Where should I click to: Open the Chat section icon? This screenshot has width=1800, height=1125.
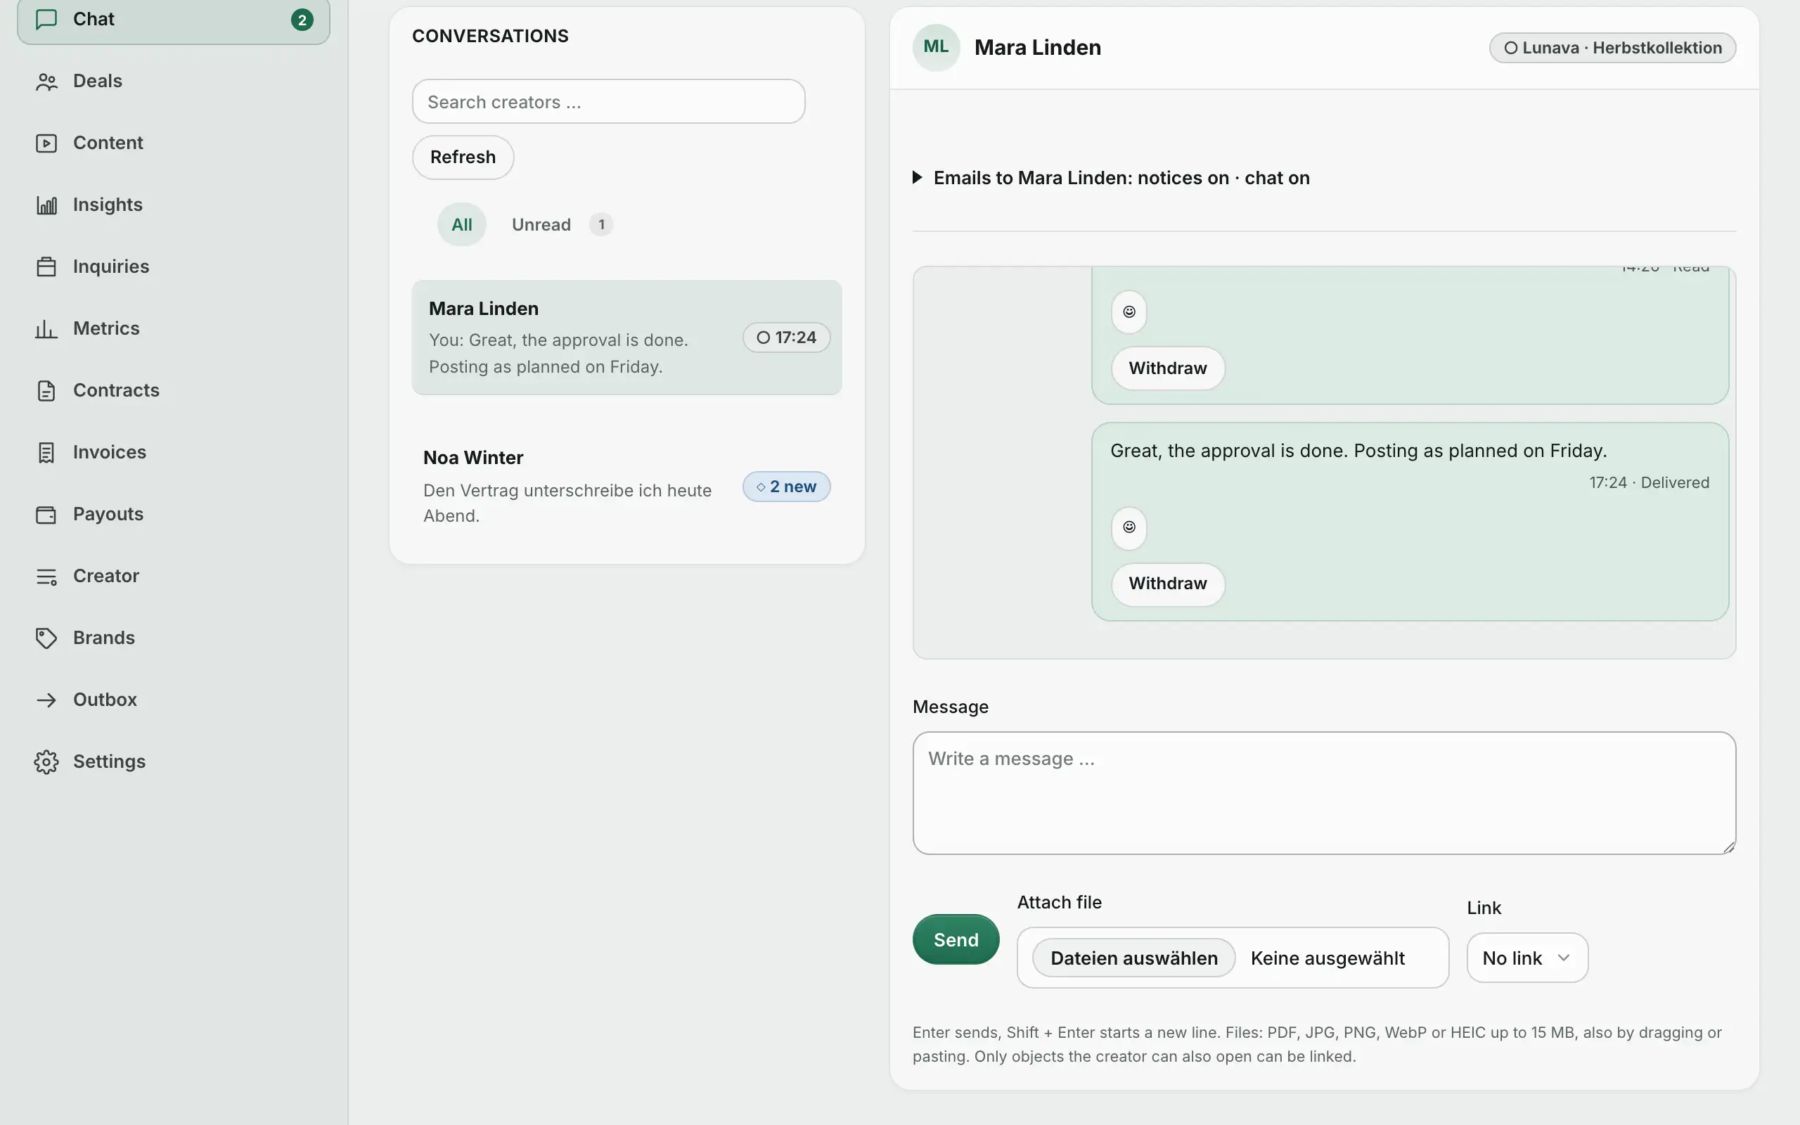(46, 20)
